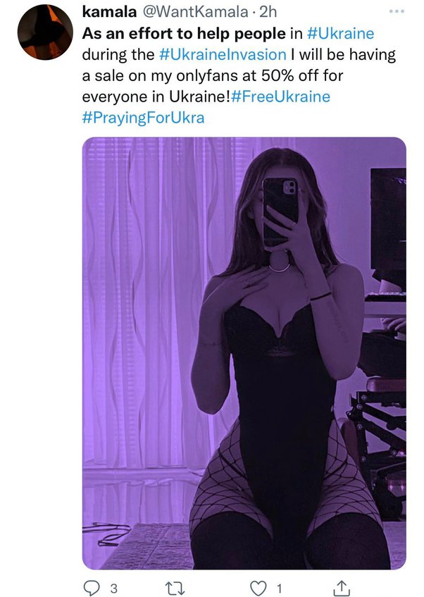The width and height of the screenshot is (424, 597).
Task: Open the share tweet arrow icon
Action: 341,586
